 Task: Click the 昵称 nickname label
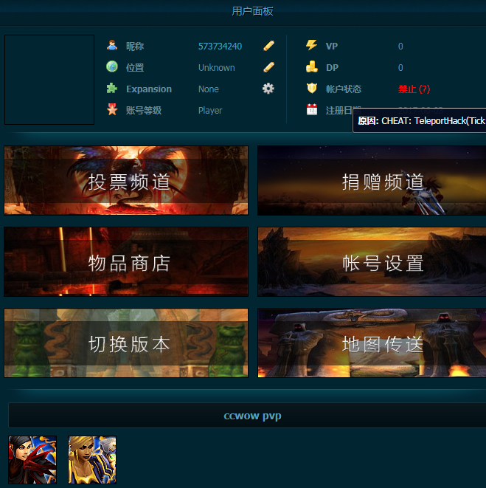pos(135,47)
